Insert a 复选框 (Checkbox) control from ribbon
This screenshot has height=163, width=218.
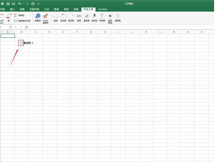pos(87,18)
